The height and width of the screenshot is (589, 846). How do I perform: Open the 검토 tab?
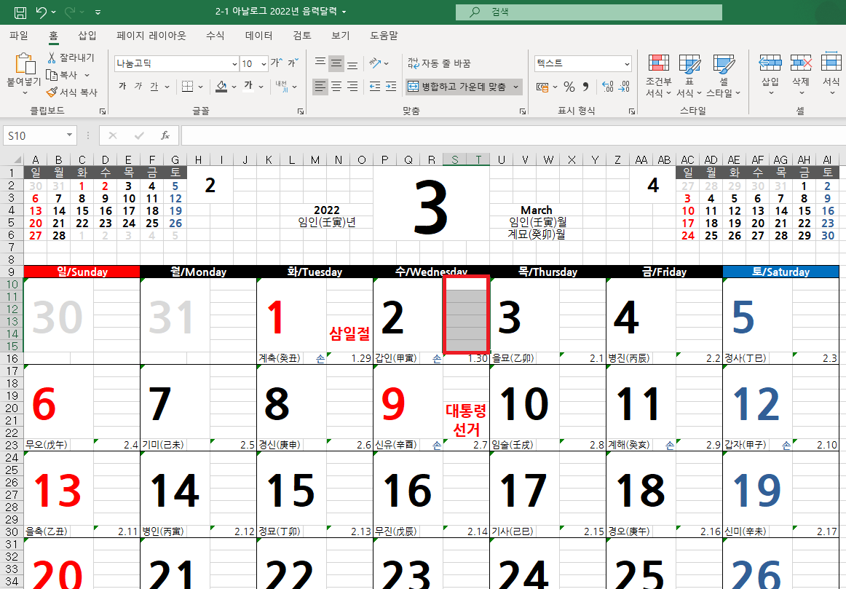click(x=302, y=36)
